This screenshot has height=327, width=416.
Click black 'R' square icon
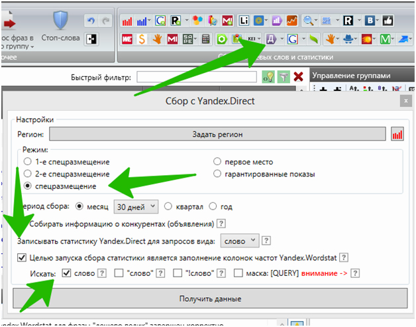[x=348, y=21]
